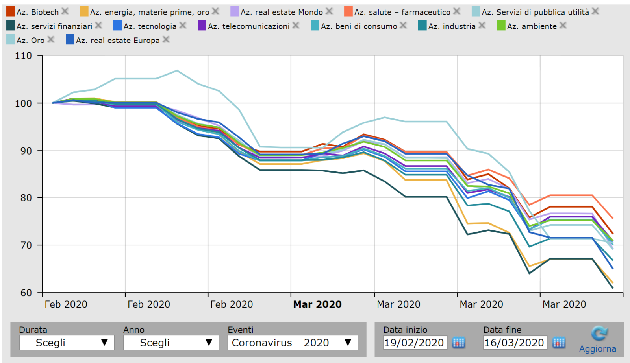The width and height of the screenshot is (630, 363).
Task: Remove Az. tecnologia series
Action: tap(183, 26)
